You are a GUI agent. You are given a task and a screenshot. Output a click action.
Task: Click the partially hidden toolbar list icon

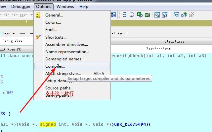[113, 15]
